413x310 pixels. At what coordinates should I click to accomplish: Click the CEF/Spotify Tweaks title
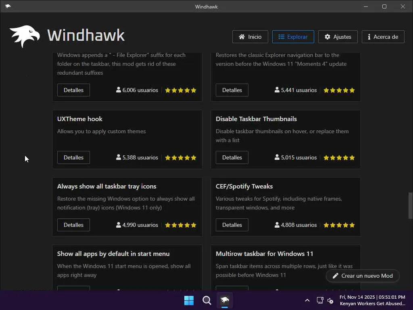244,186
